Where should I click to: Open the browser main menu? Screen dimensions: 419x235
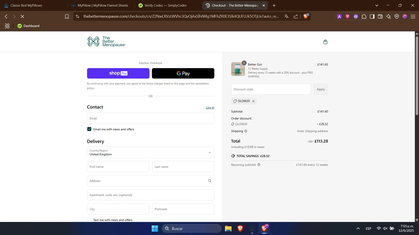[413, 16]
